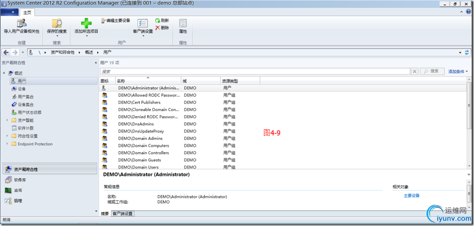Select the DEMO\Domain Guests row
474x226 pixels.
(283, 160)
